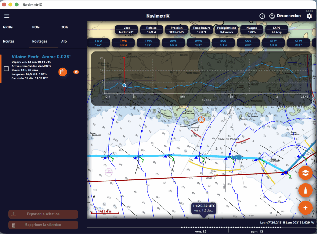The width and height of the screenshot is (317, 234).
Task: Open settings gear icon
Action: (x=309, y=16)
